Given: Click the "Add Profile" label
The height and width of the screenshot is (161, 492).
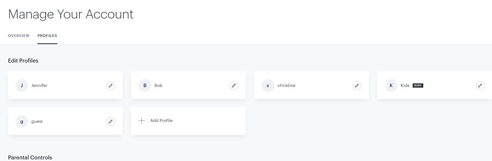Looking at the screenshot, I should [161, 121].
